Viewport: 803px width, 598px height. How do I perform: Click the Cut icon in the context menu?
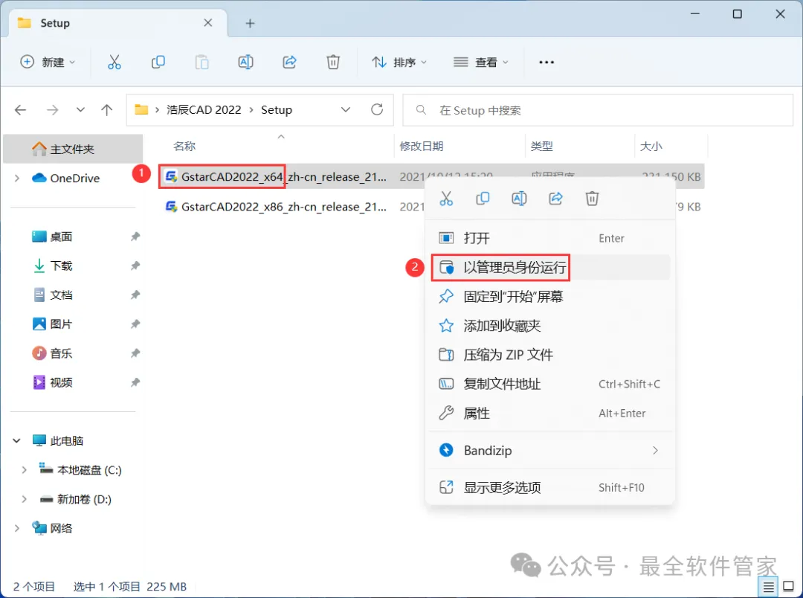[x=446, y=199]
